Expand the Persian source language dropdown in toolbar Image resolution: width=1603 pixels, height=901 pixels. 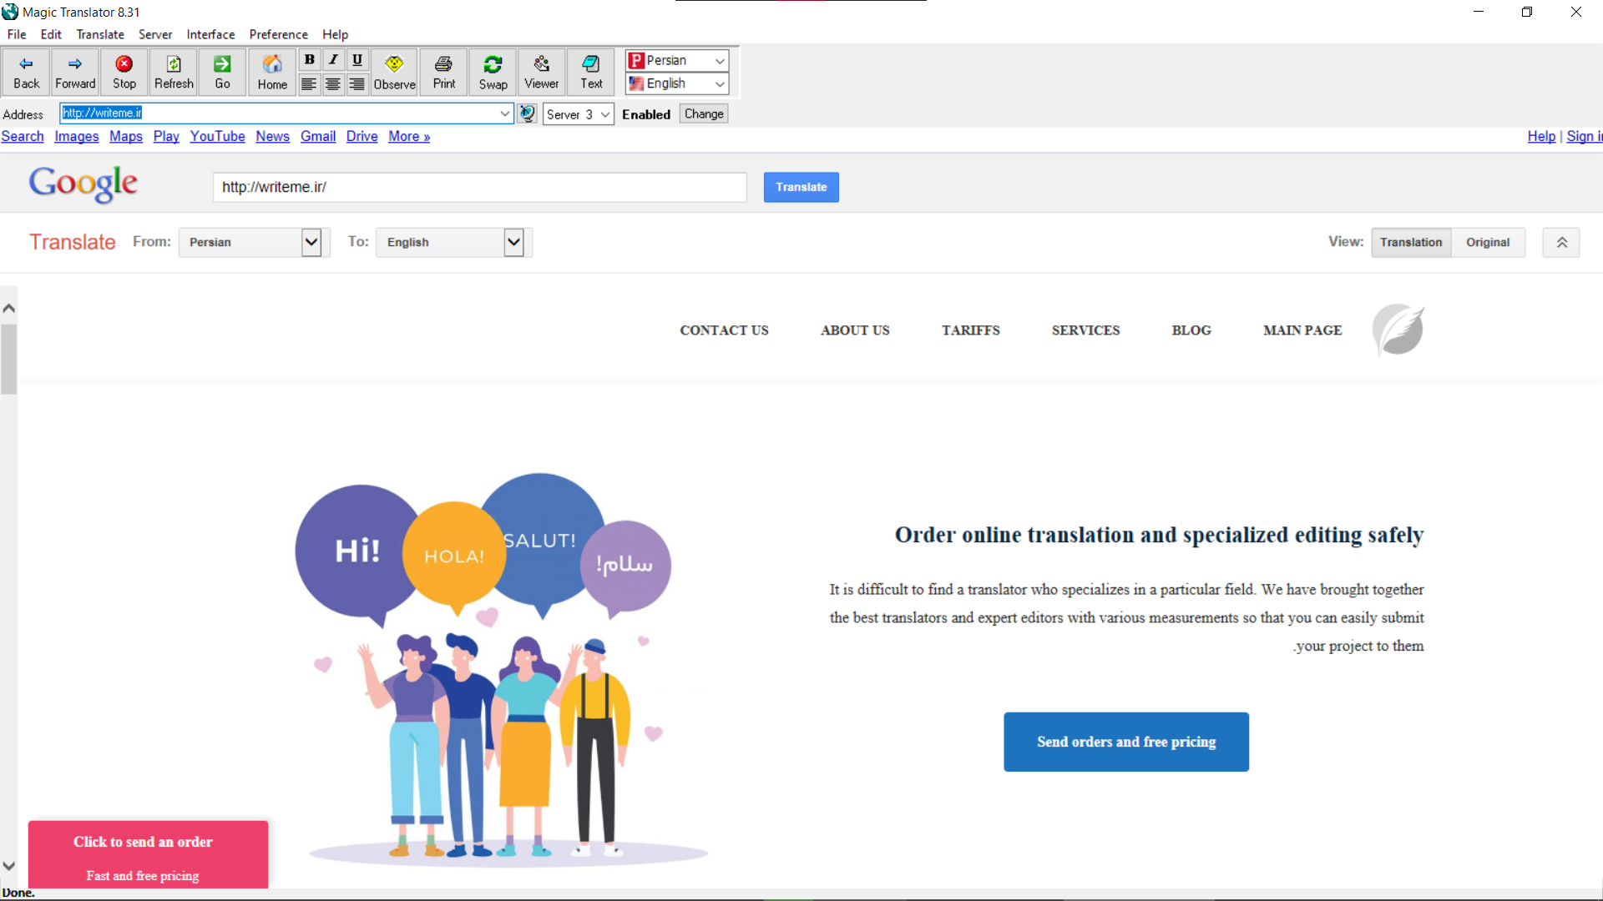(719, 61)
